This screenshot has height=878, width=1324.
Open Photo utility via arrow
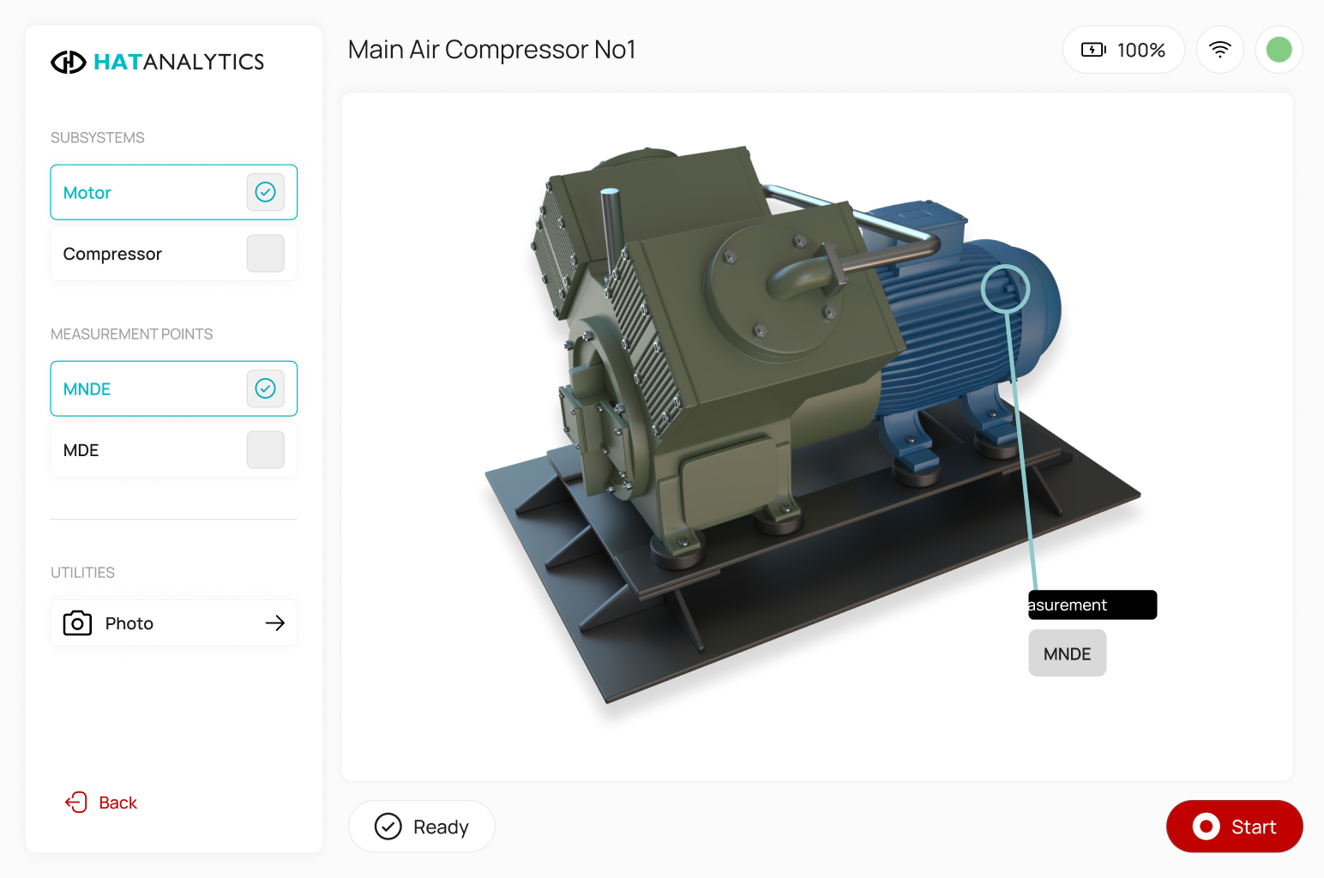[x=274, y=623]
